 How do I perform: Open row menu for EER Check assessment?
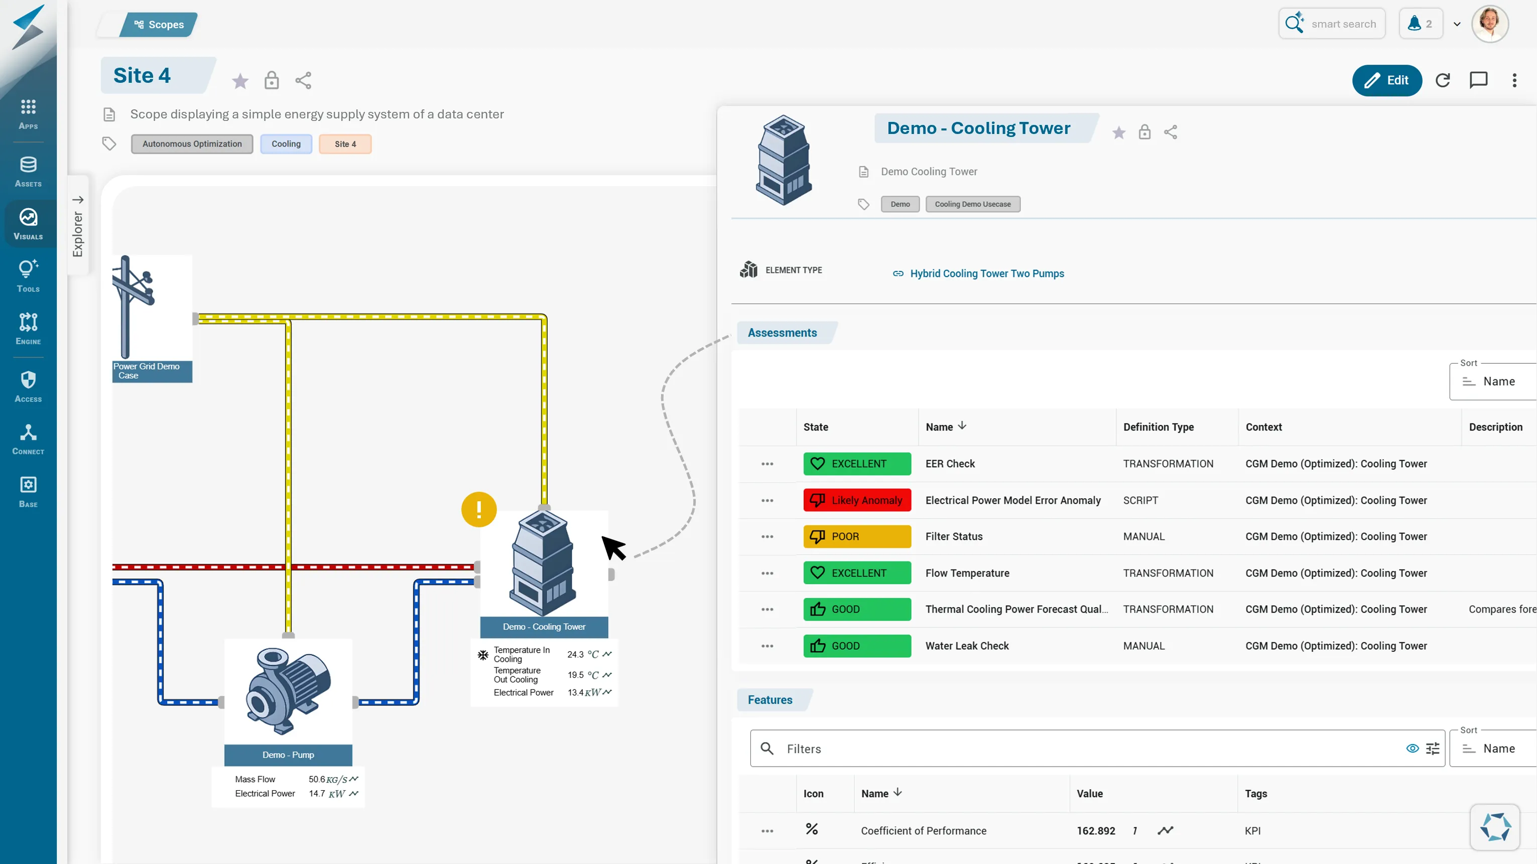click(766, 464)
